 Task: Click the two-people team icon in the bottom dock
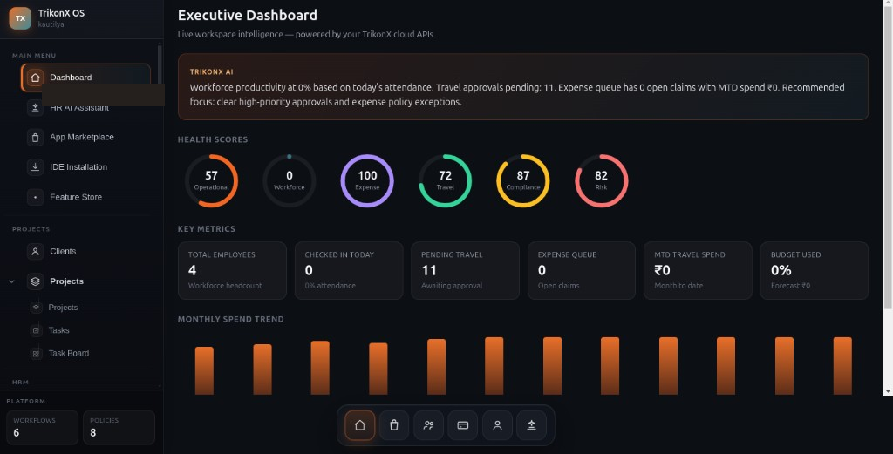tap(428, 425)
